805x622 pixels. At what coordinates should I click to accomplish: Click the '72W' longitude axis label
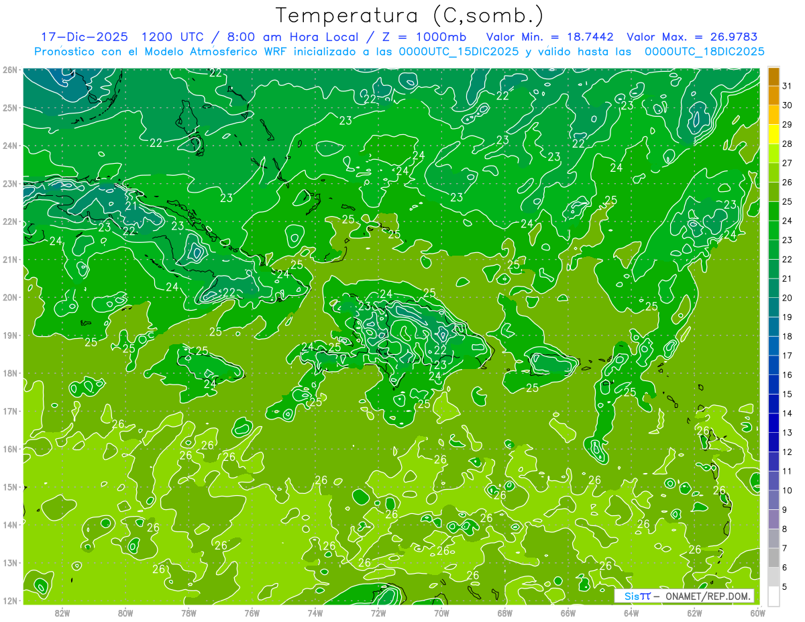pyautogui.click(x=378, y=613)
